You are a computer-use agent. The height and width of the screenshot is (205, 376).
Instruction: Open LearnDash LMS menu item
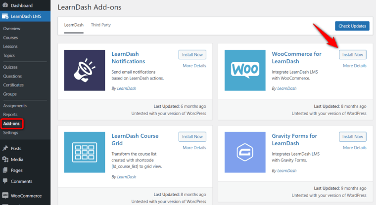coord(25,16)
